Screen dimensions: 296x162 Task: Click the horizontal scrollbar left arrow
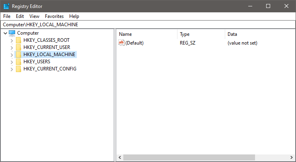(120, 157)
